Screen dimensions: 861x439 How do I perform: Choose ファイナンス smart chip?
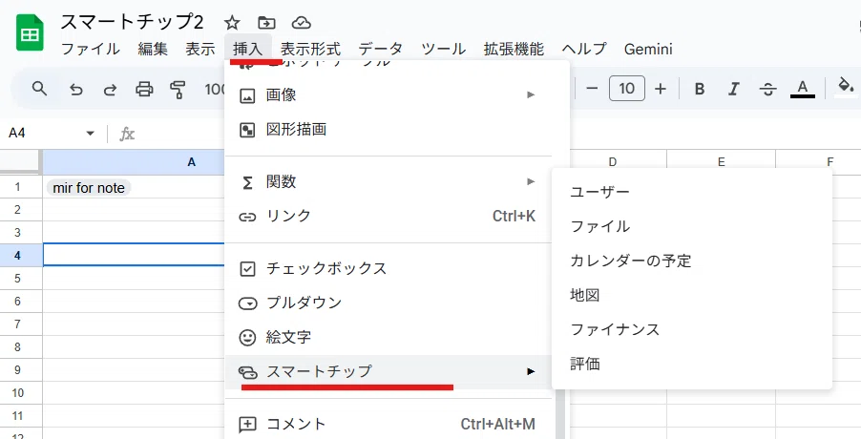[692, 329]
